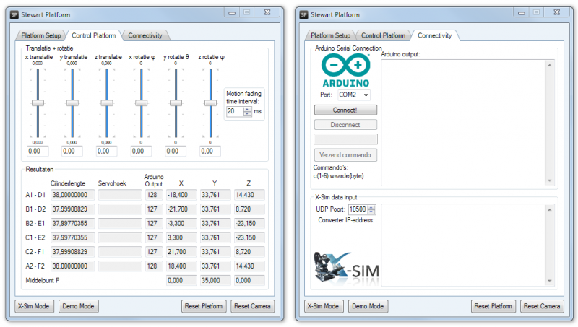Click Reset Platform in the left window
The image size is (578, 327).
(204, 306)
